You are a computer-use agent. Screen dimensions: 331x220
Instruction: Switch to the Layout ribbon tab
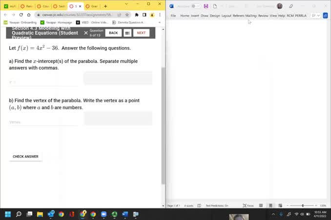[x=227, y=16]
